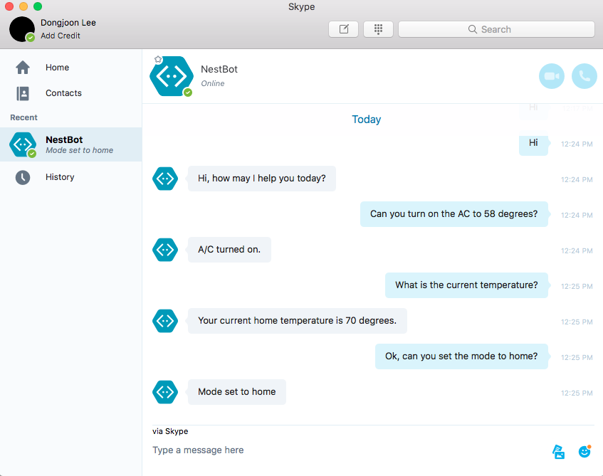The image size is (603, 476).
Task: Click the 'Online' status under NestBot
Action: (213, 83)
